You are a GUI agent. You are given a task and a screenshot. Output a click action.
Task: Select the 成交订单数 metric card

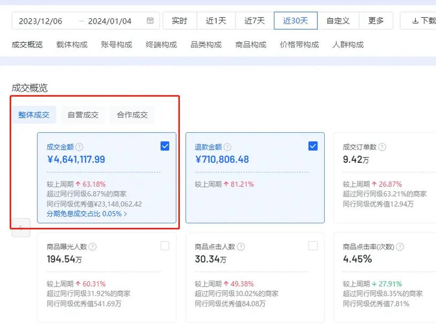tap(385, 178)
